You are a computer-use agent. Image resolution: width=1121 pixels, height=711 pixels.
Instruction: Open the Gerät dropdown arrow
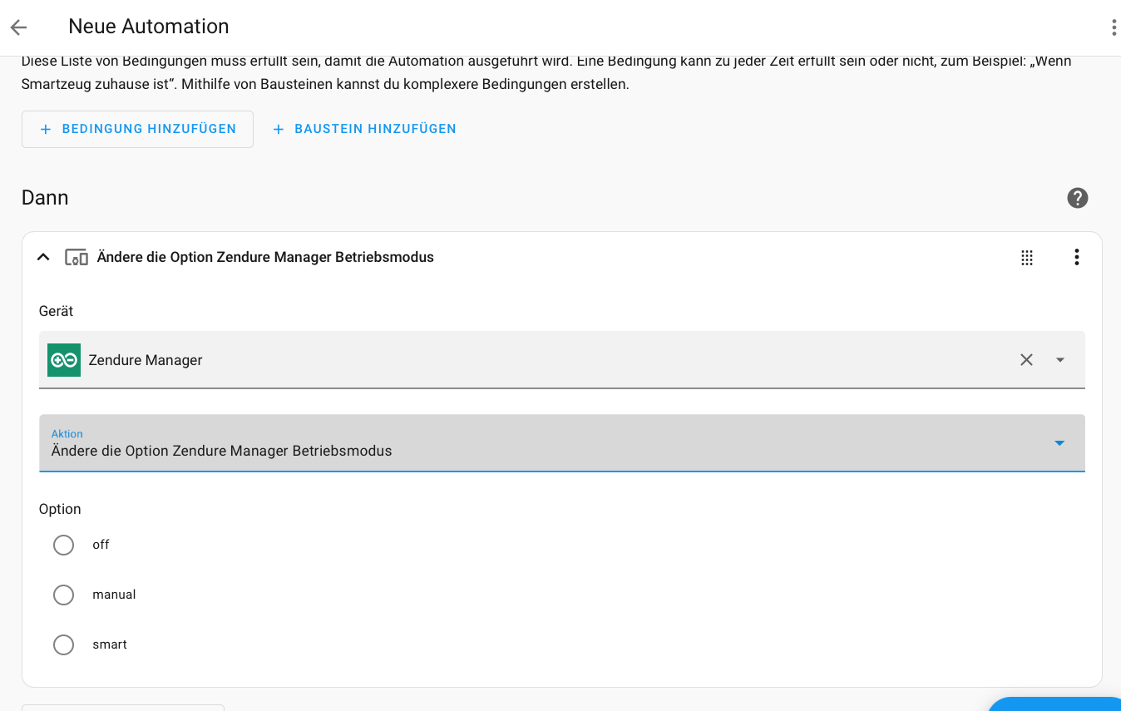click(x=1059, y=360)
